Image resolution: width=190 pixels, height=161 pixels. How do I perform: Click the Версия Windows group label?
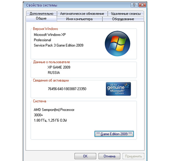click(45, 29)
